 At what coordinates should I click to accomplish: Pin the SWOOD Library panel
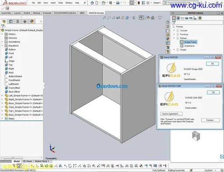coord(222,13)
